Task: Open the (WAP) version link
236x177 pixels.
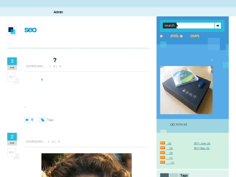Action: tap(194, 36)
